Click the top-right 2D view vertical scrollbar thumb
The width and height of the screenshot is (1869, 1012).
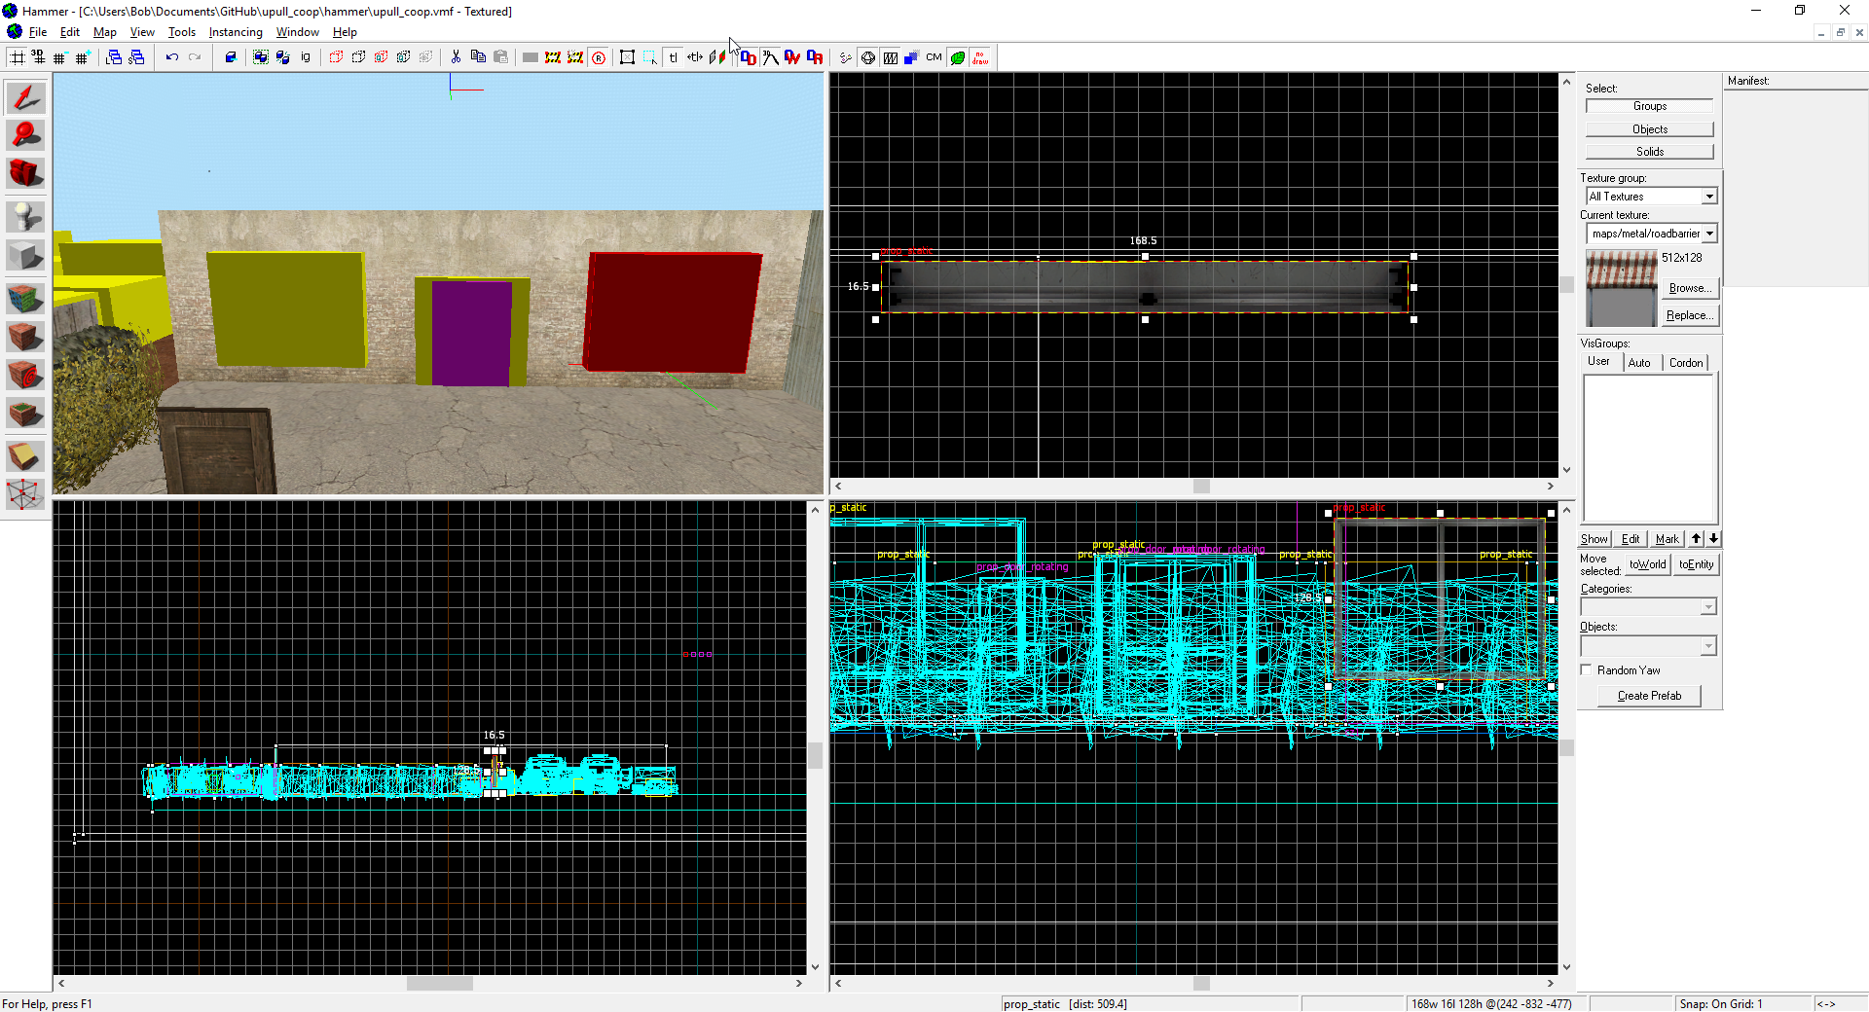pos(1566,285)
